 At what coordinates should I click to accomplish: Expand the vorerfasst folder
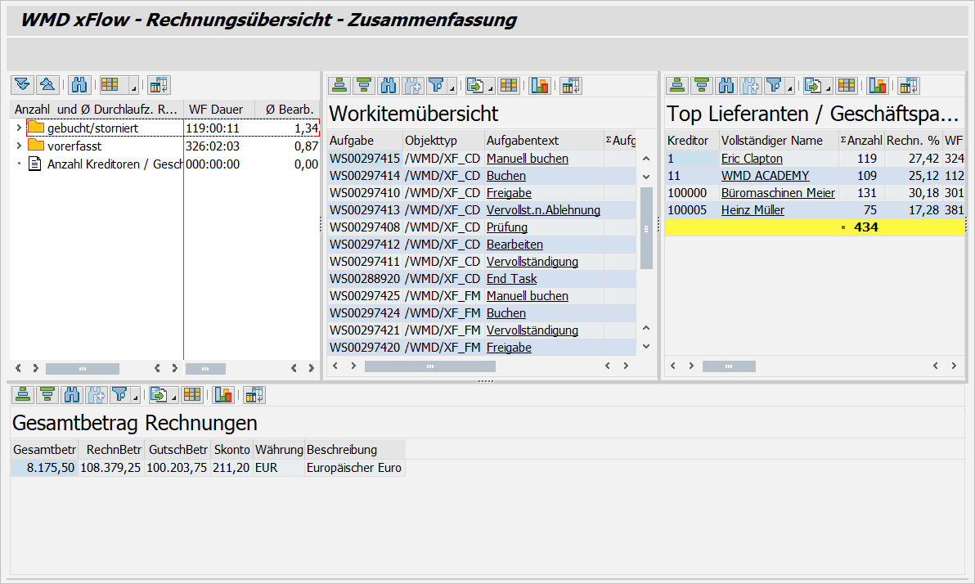point(18,146)
